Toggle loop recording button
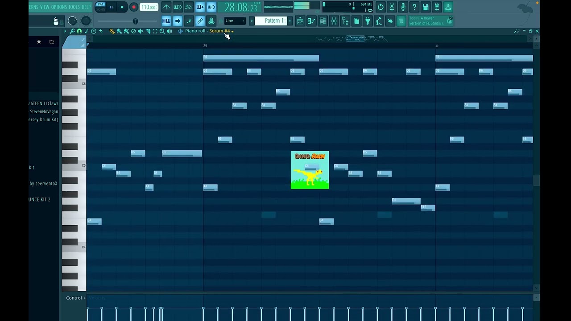The width and height of the screenshot is (571, 321). (x=211, y=7)
